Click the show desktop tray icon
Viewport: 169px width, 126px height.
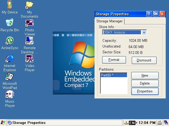tap(166, 123)
